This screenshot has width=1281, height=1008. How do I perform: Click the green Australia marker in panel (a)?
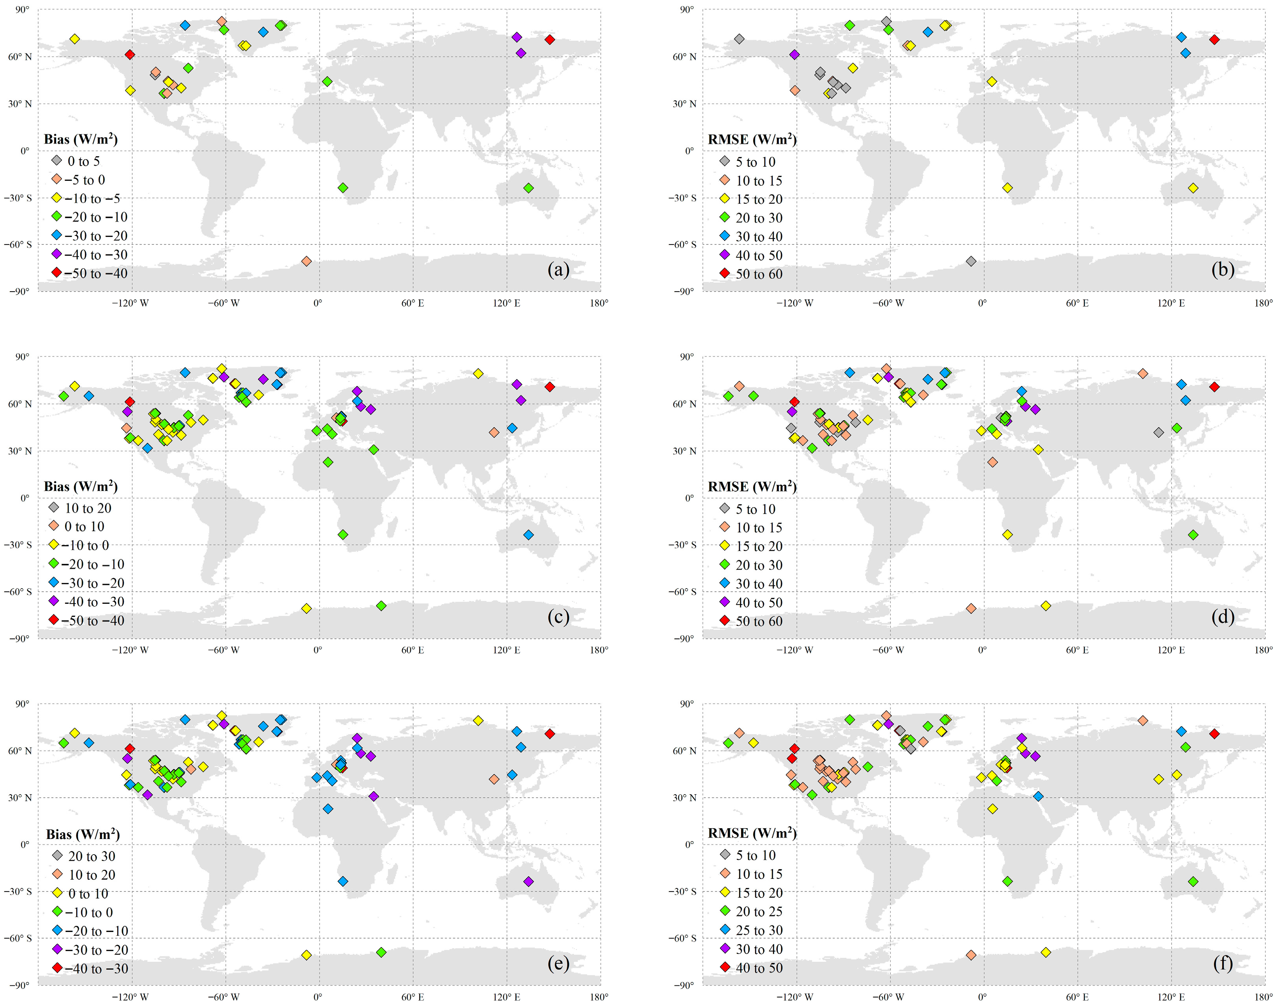pyautogui.click(x=528, y=188)
